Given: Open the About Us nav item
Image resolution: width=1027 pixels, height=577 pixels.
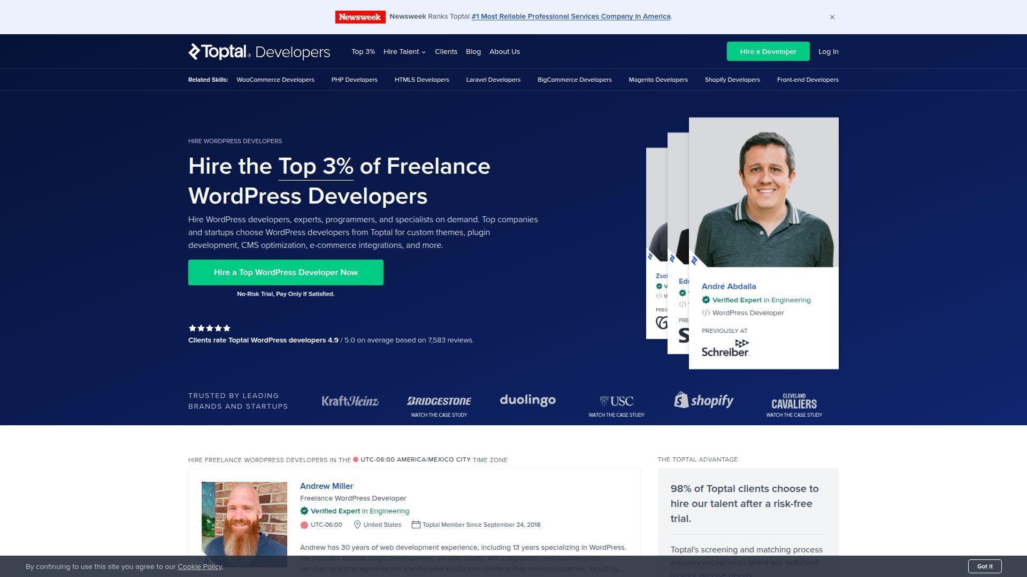Looking at the screenshot, I should pos(504,52).
